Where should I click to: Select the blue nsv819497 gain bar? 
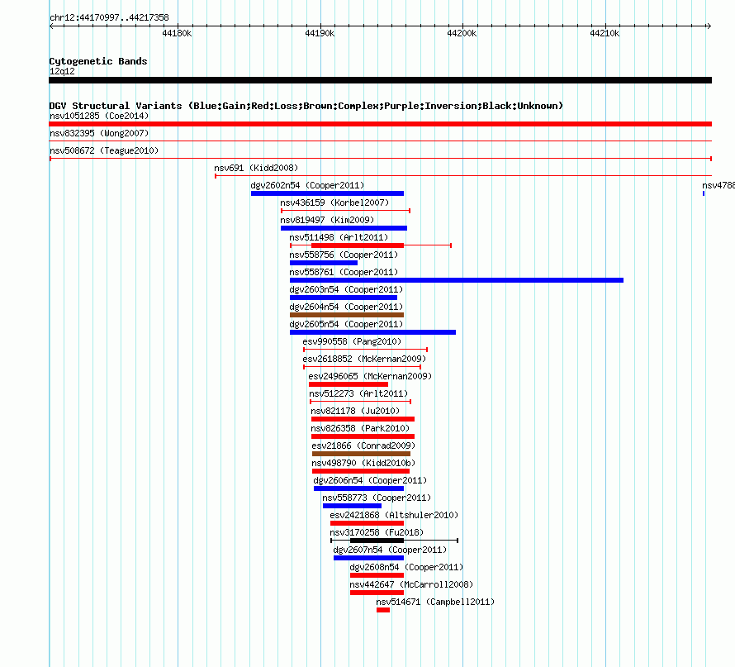pyautogui.click(x=344, y=228)
